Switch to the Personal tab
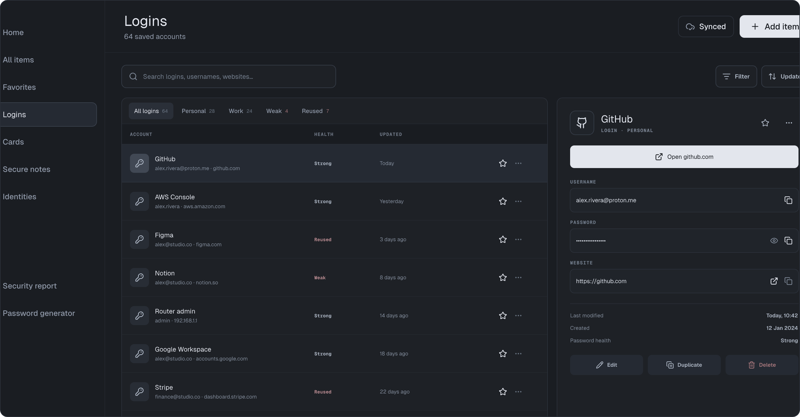 [198, 111]
